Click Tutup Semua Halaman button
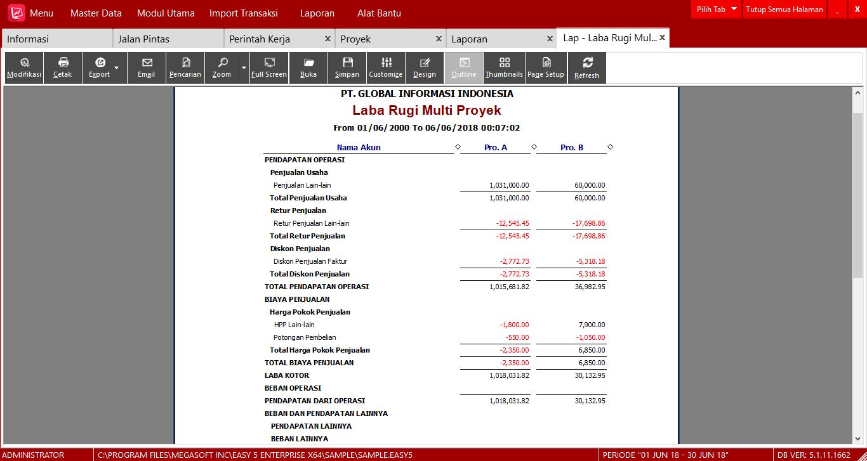The width and height of the screenshot is (867, 461). pyautogui.click(x=784, y=10)
